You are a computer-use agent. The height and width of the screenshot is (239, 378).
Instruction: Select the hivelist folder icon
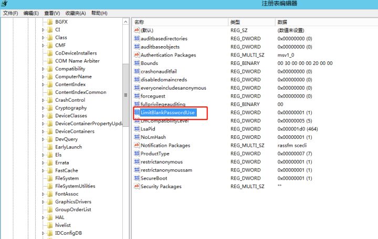coord(50,225)
